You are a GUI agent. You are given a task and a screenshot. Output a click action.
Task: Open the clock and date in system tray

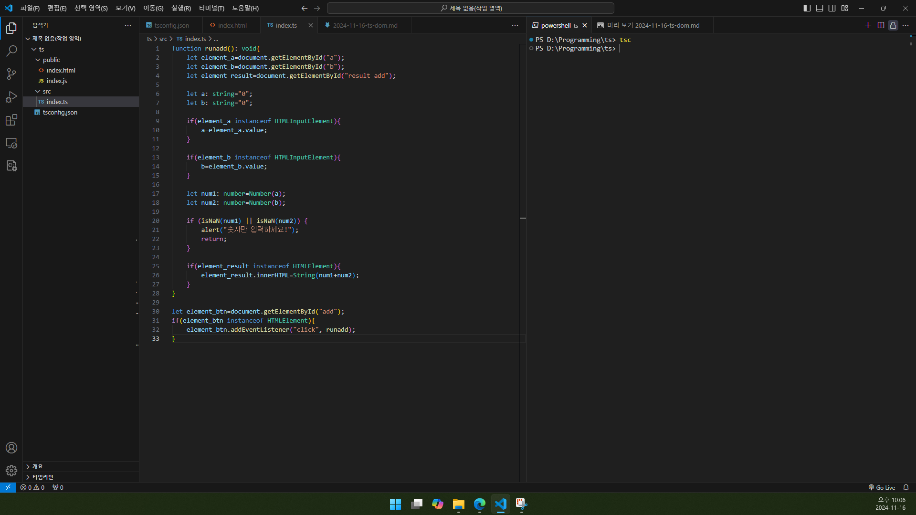click(891, 504)
